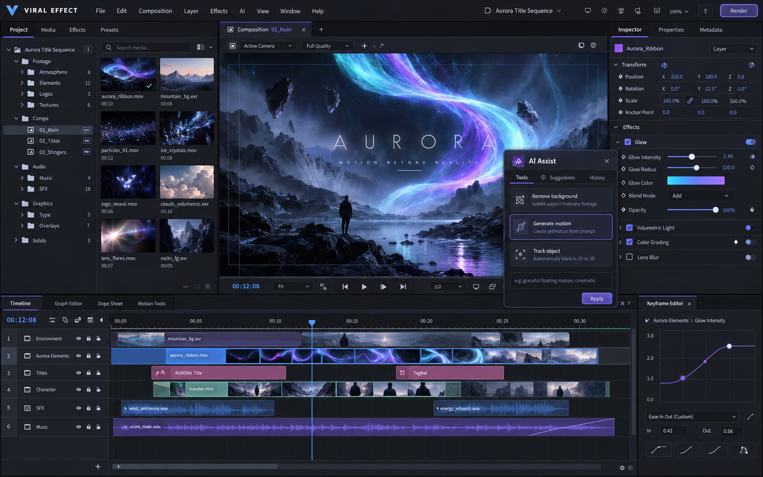This screenshot has width=763, height=477.
Task: Collapse the Transform section
Action: [x=616, y=64]
